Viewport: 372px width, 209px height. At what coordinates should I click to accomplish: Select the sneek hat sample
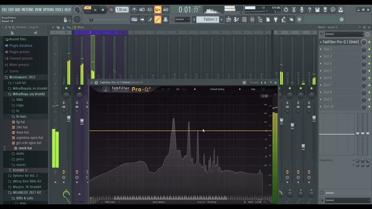(x=25, y=148)
